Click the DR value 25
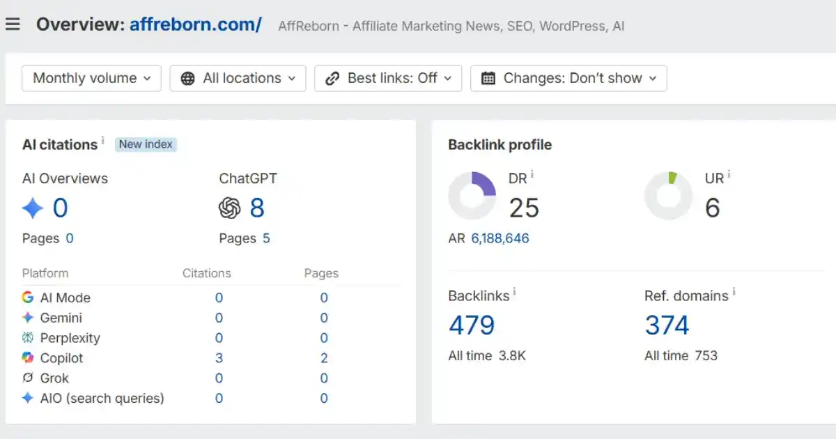This screenshot has height=439, width=836. (524, 208)
